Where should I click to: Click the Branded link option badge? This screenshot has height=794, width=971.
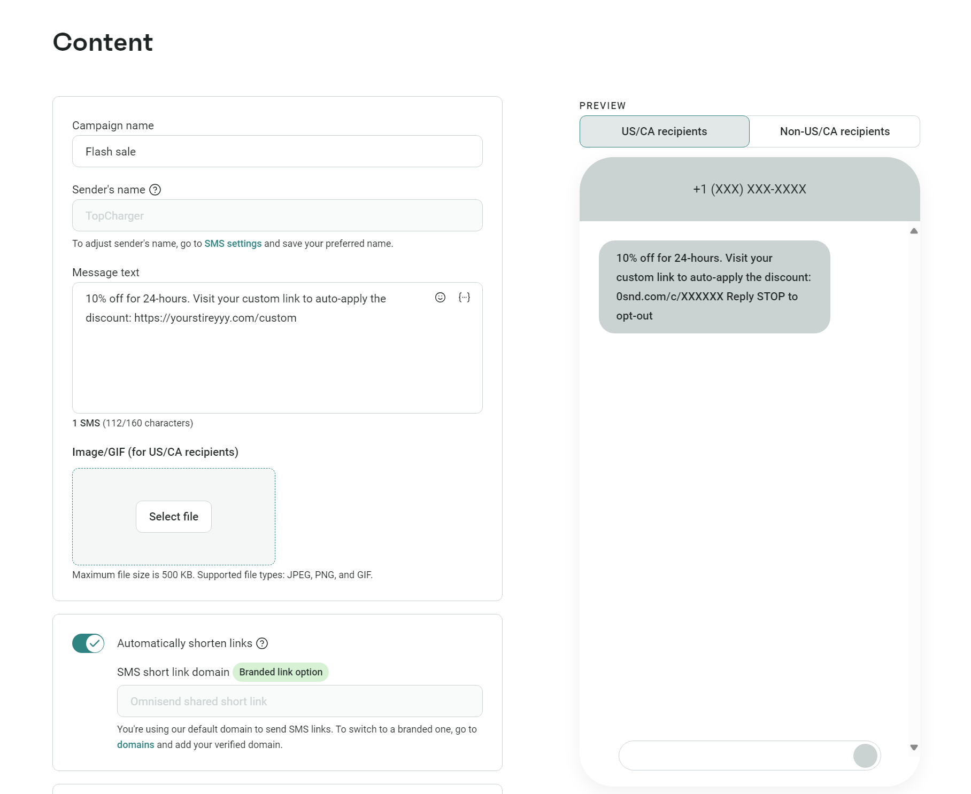(281, 672)
